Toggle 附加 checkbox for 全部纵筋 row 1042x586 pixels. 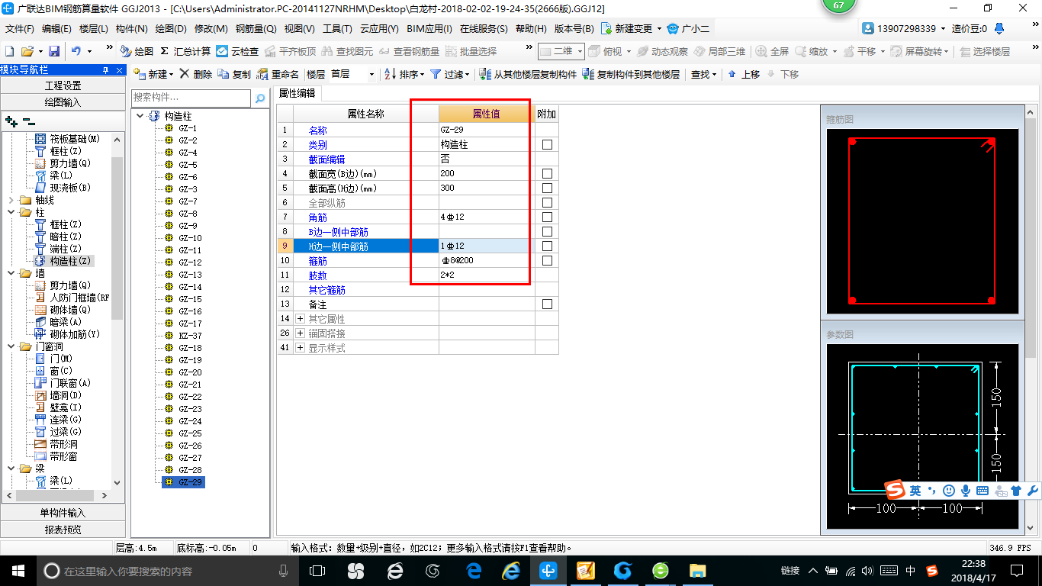547,203
